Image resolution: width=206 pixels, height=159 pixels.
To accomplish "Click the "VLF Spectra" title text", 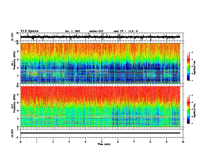I will pyautogui.click(x=29, y=31).
